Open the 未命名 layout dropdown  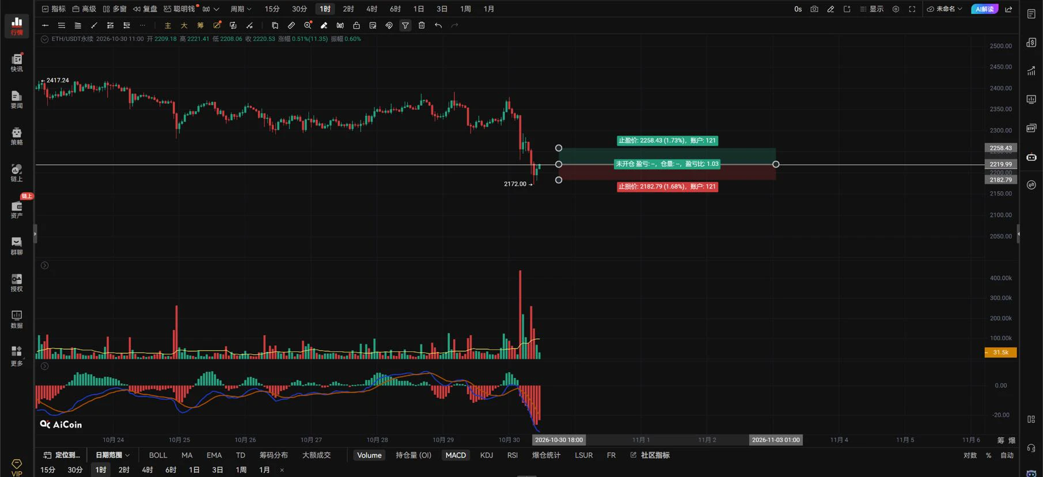pyautogui.click(x=945, y=9)
